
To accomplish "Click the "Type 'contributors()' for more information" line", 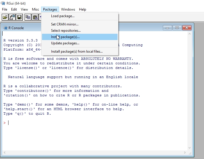I will click(x=56, y=91).
